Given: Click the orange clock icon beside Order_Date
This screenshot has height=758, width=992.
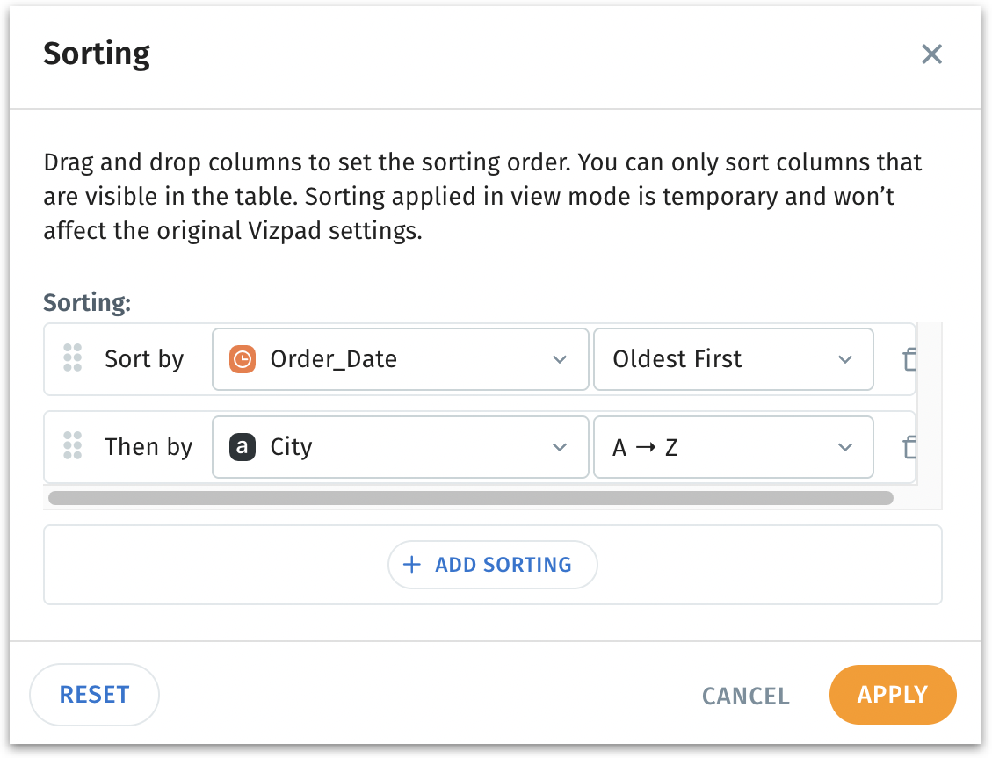Looking at the screenshot, I should coord(243,359).
